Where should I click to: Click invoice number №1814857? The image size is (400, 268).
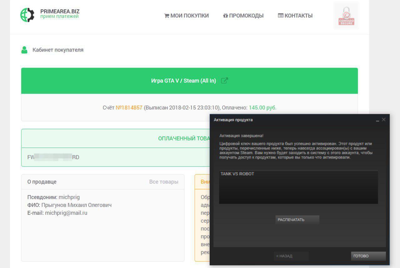tap(129, 108)
